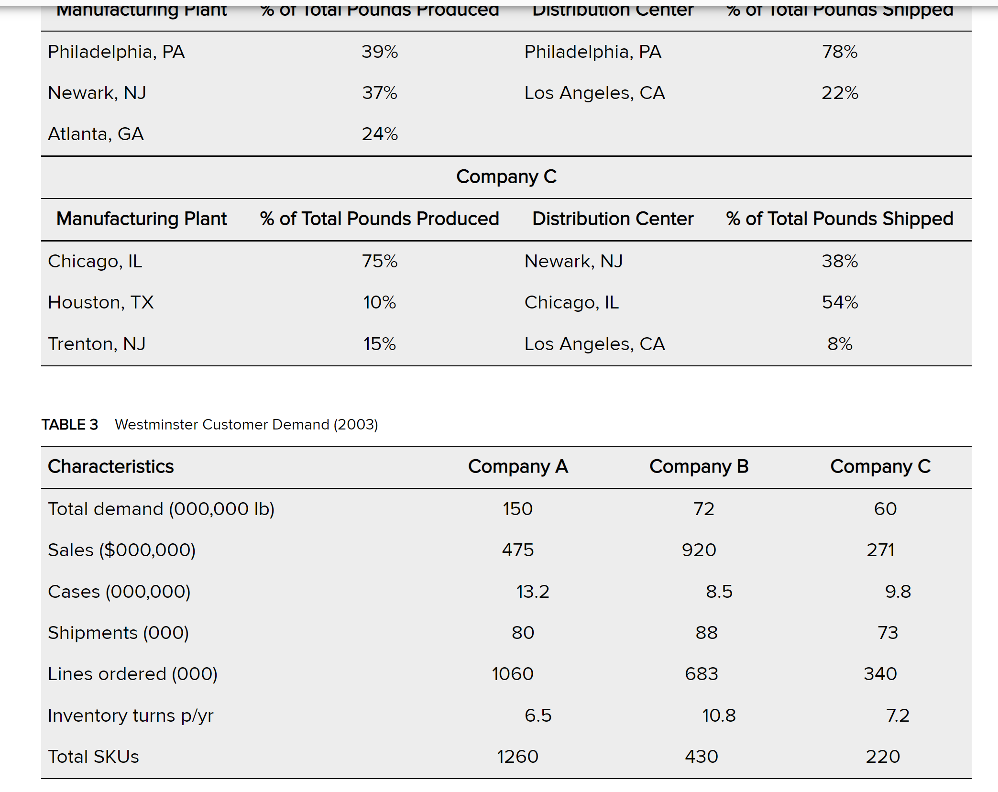Viewport: 998px width, 792px height.
Task: Click the Total SKUs value 220
Action: point(883,757)
